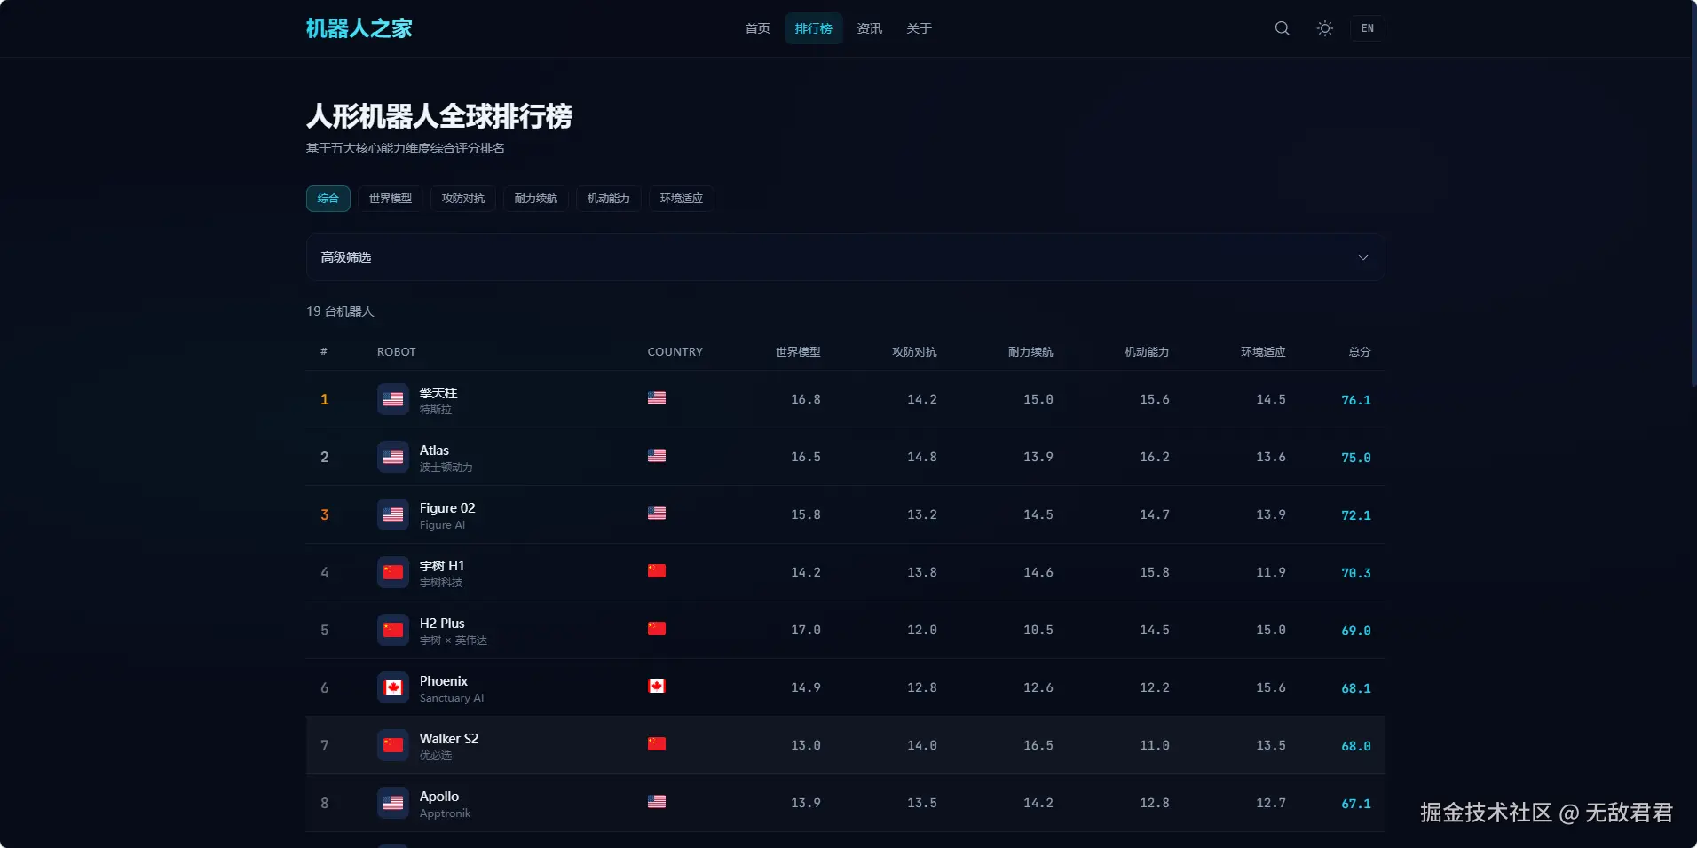1697x848 pixels.
Task: Click total score 68.0
Action: pos(1356,746)
